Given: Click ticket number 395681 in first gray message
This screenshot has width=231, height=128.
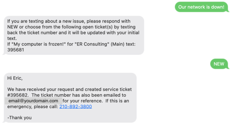Looking at the screenshot, I should tap(16, 50).
